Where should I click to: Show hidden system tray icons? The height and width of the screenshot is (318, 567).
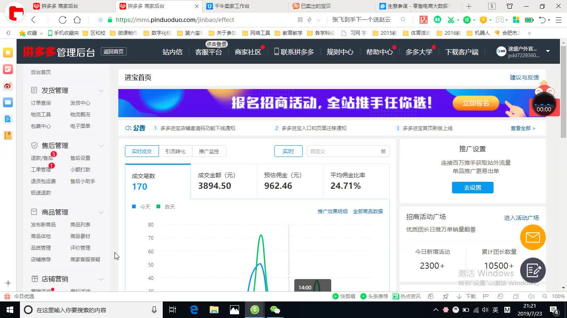[x=435, y=310]
